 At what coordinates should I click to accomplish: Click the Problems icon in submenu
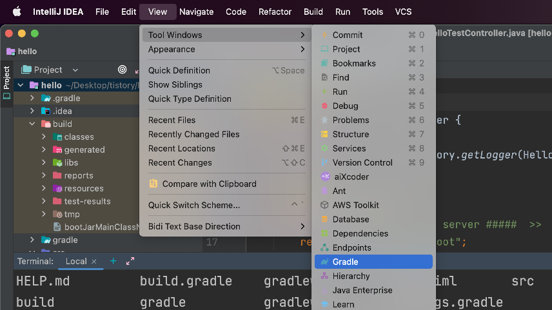324,120
